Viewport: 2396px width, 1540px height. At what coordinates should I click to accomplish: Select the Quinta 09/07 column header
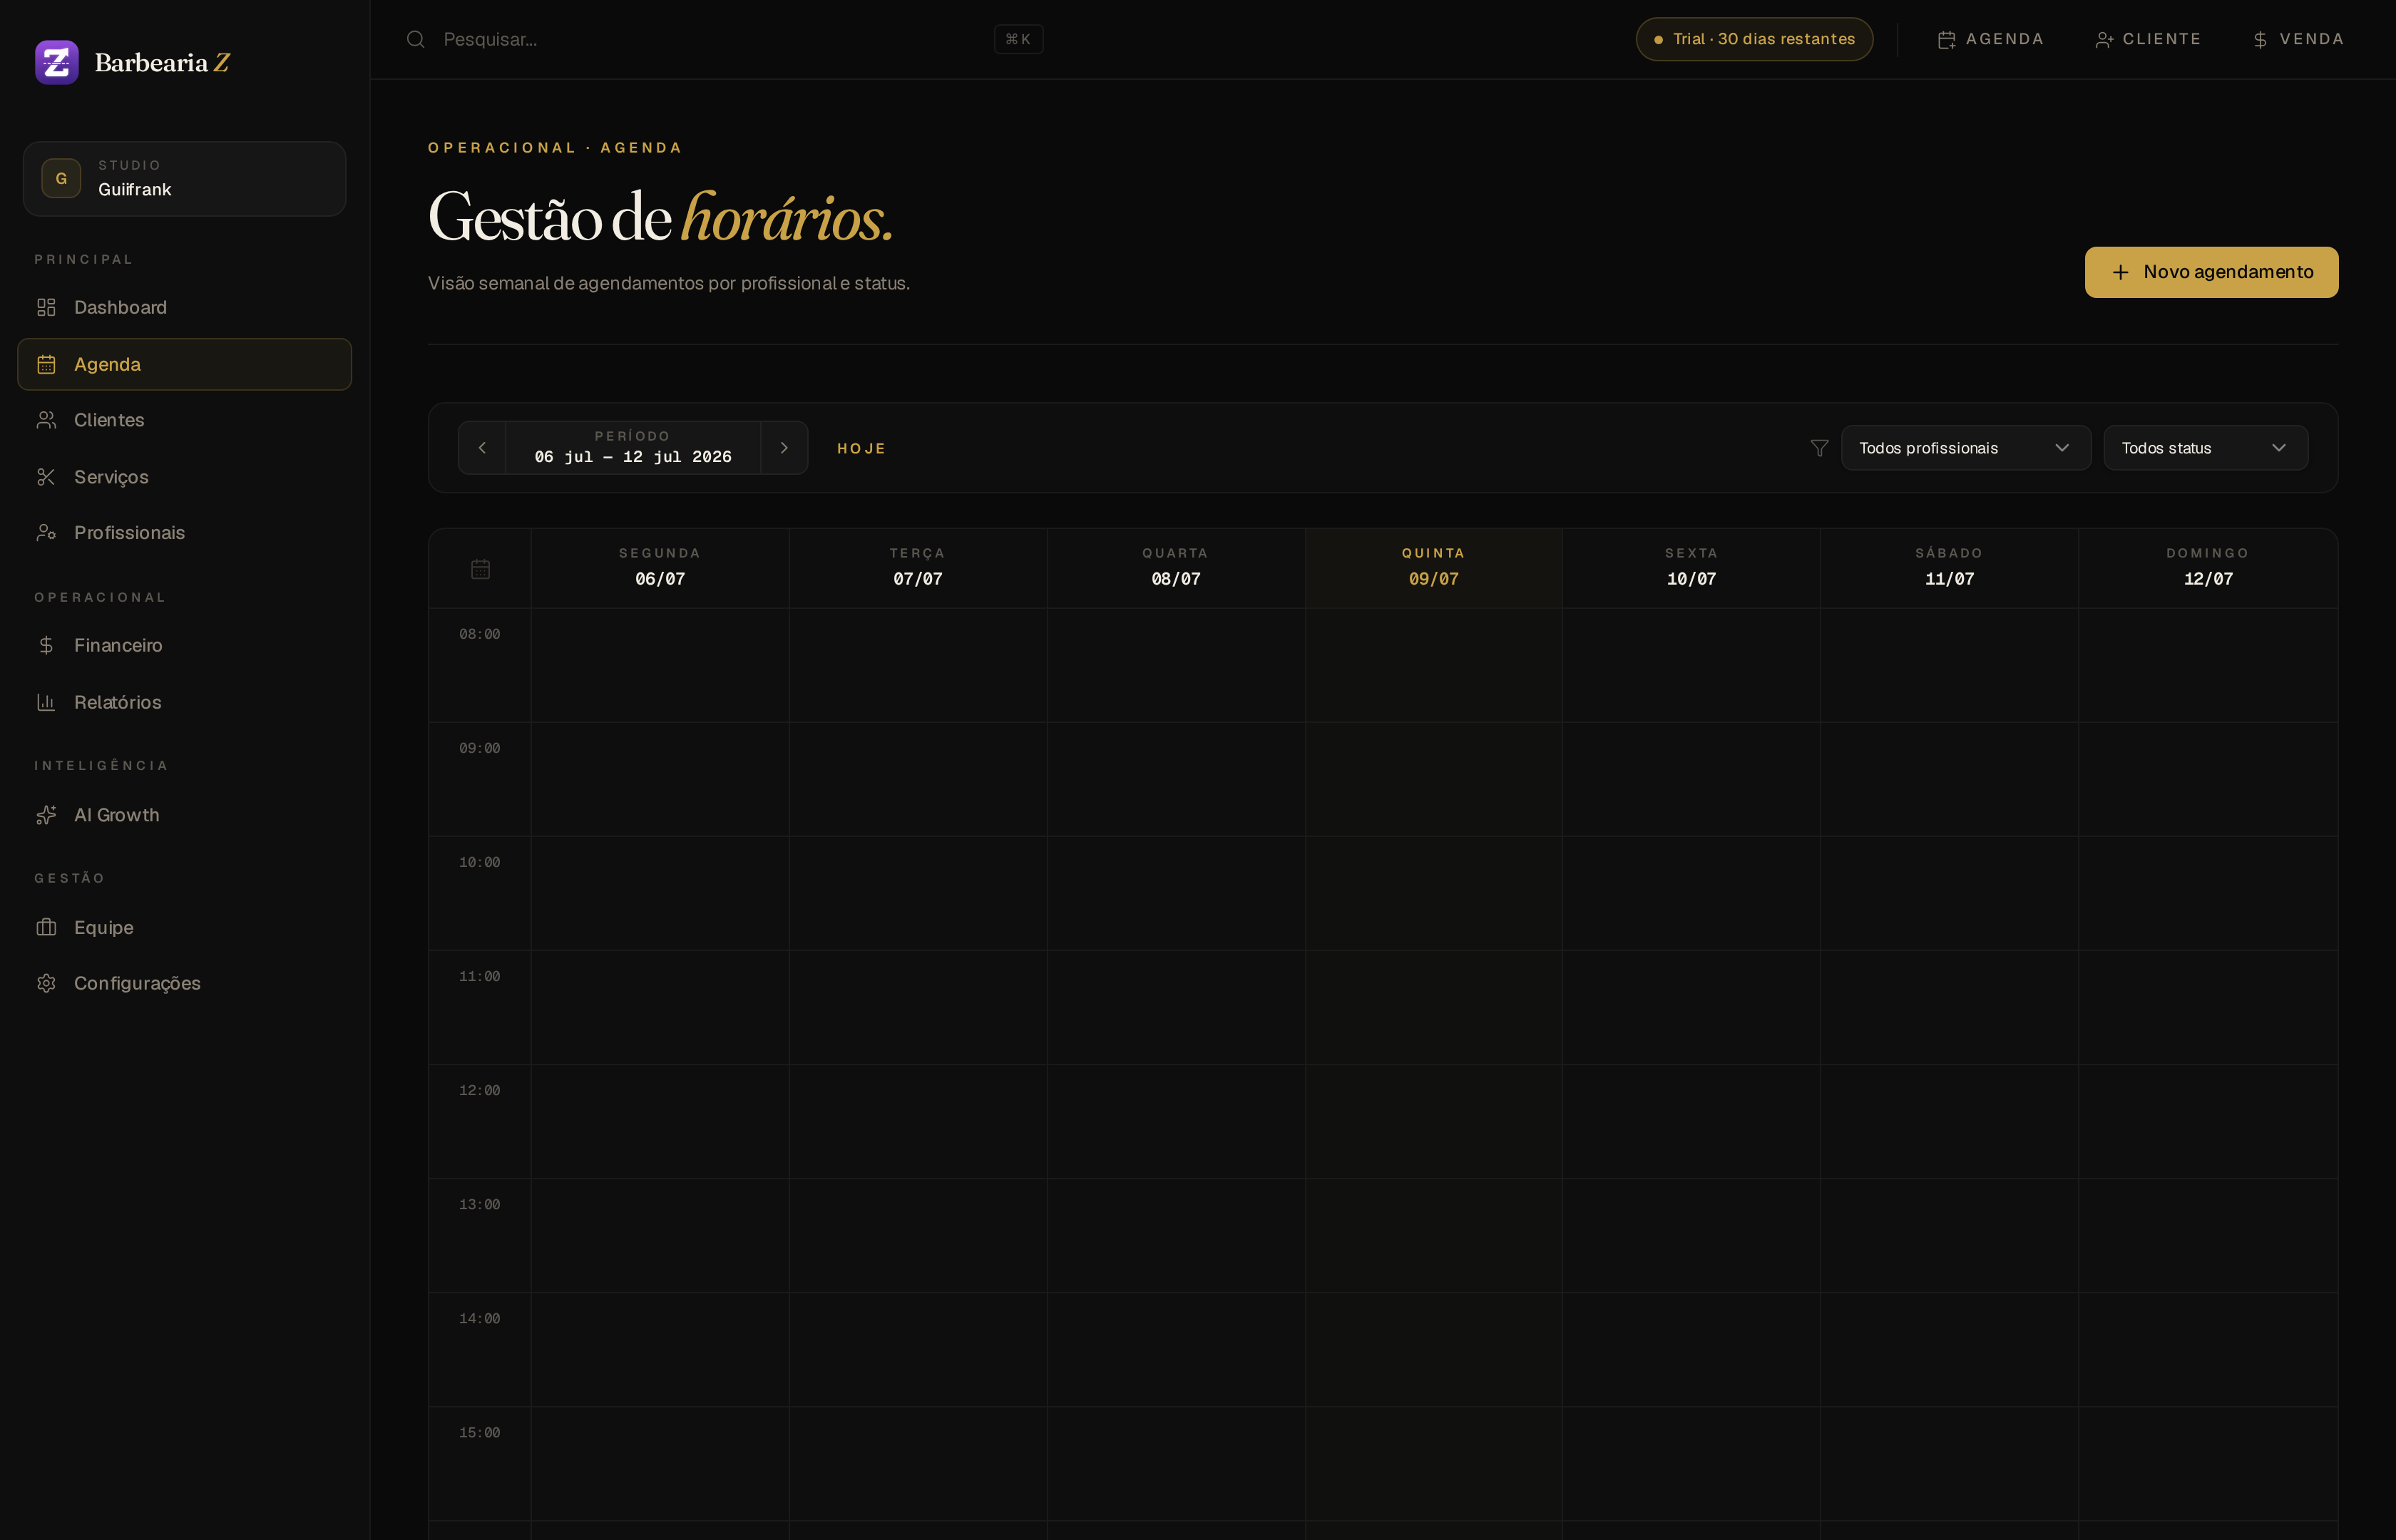[x=1434, y=567]
